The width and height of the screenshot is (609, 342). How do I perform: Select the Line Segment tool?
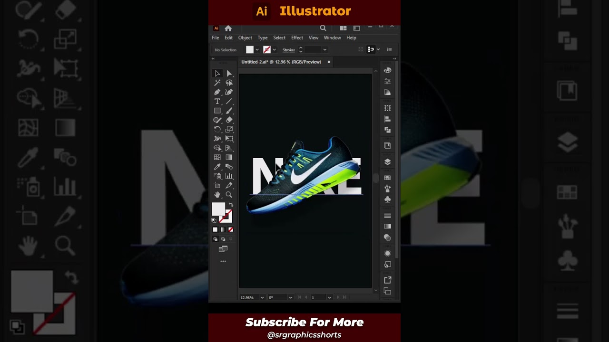(229, 101)
